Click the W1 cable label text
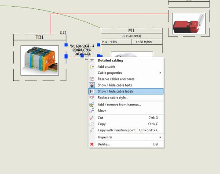Viewport: 220px width, 174px height. (82, 50)
